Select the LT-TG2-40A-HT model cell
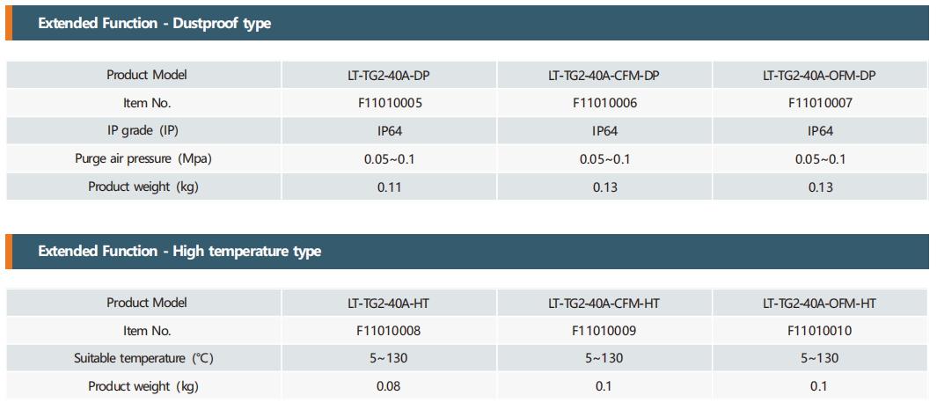 (x=388, y=304)
